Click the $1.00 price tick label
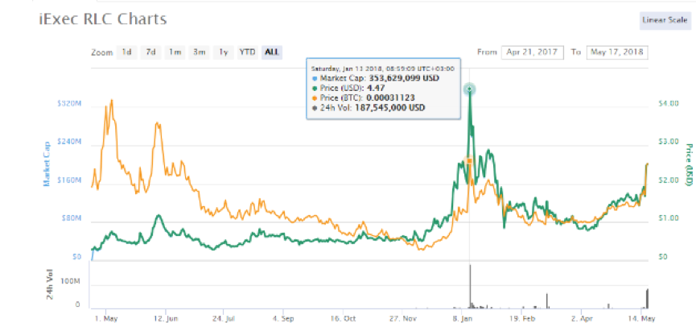 coord(667,218)
